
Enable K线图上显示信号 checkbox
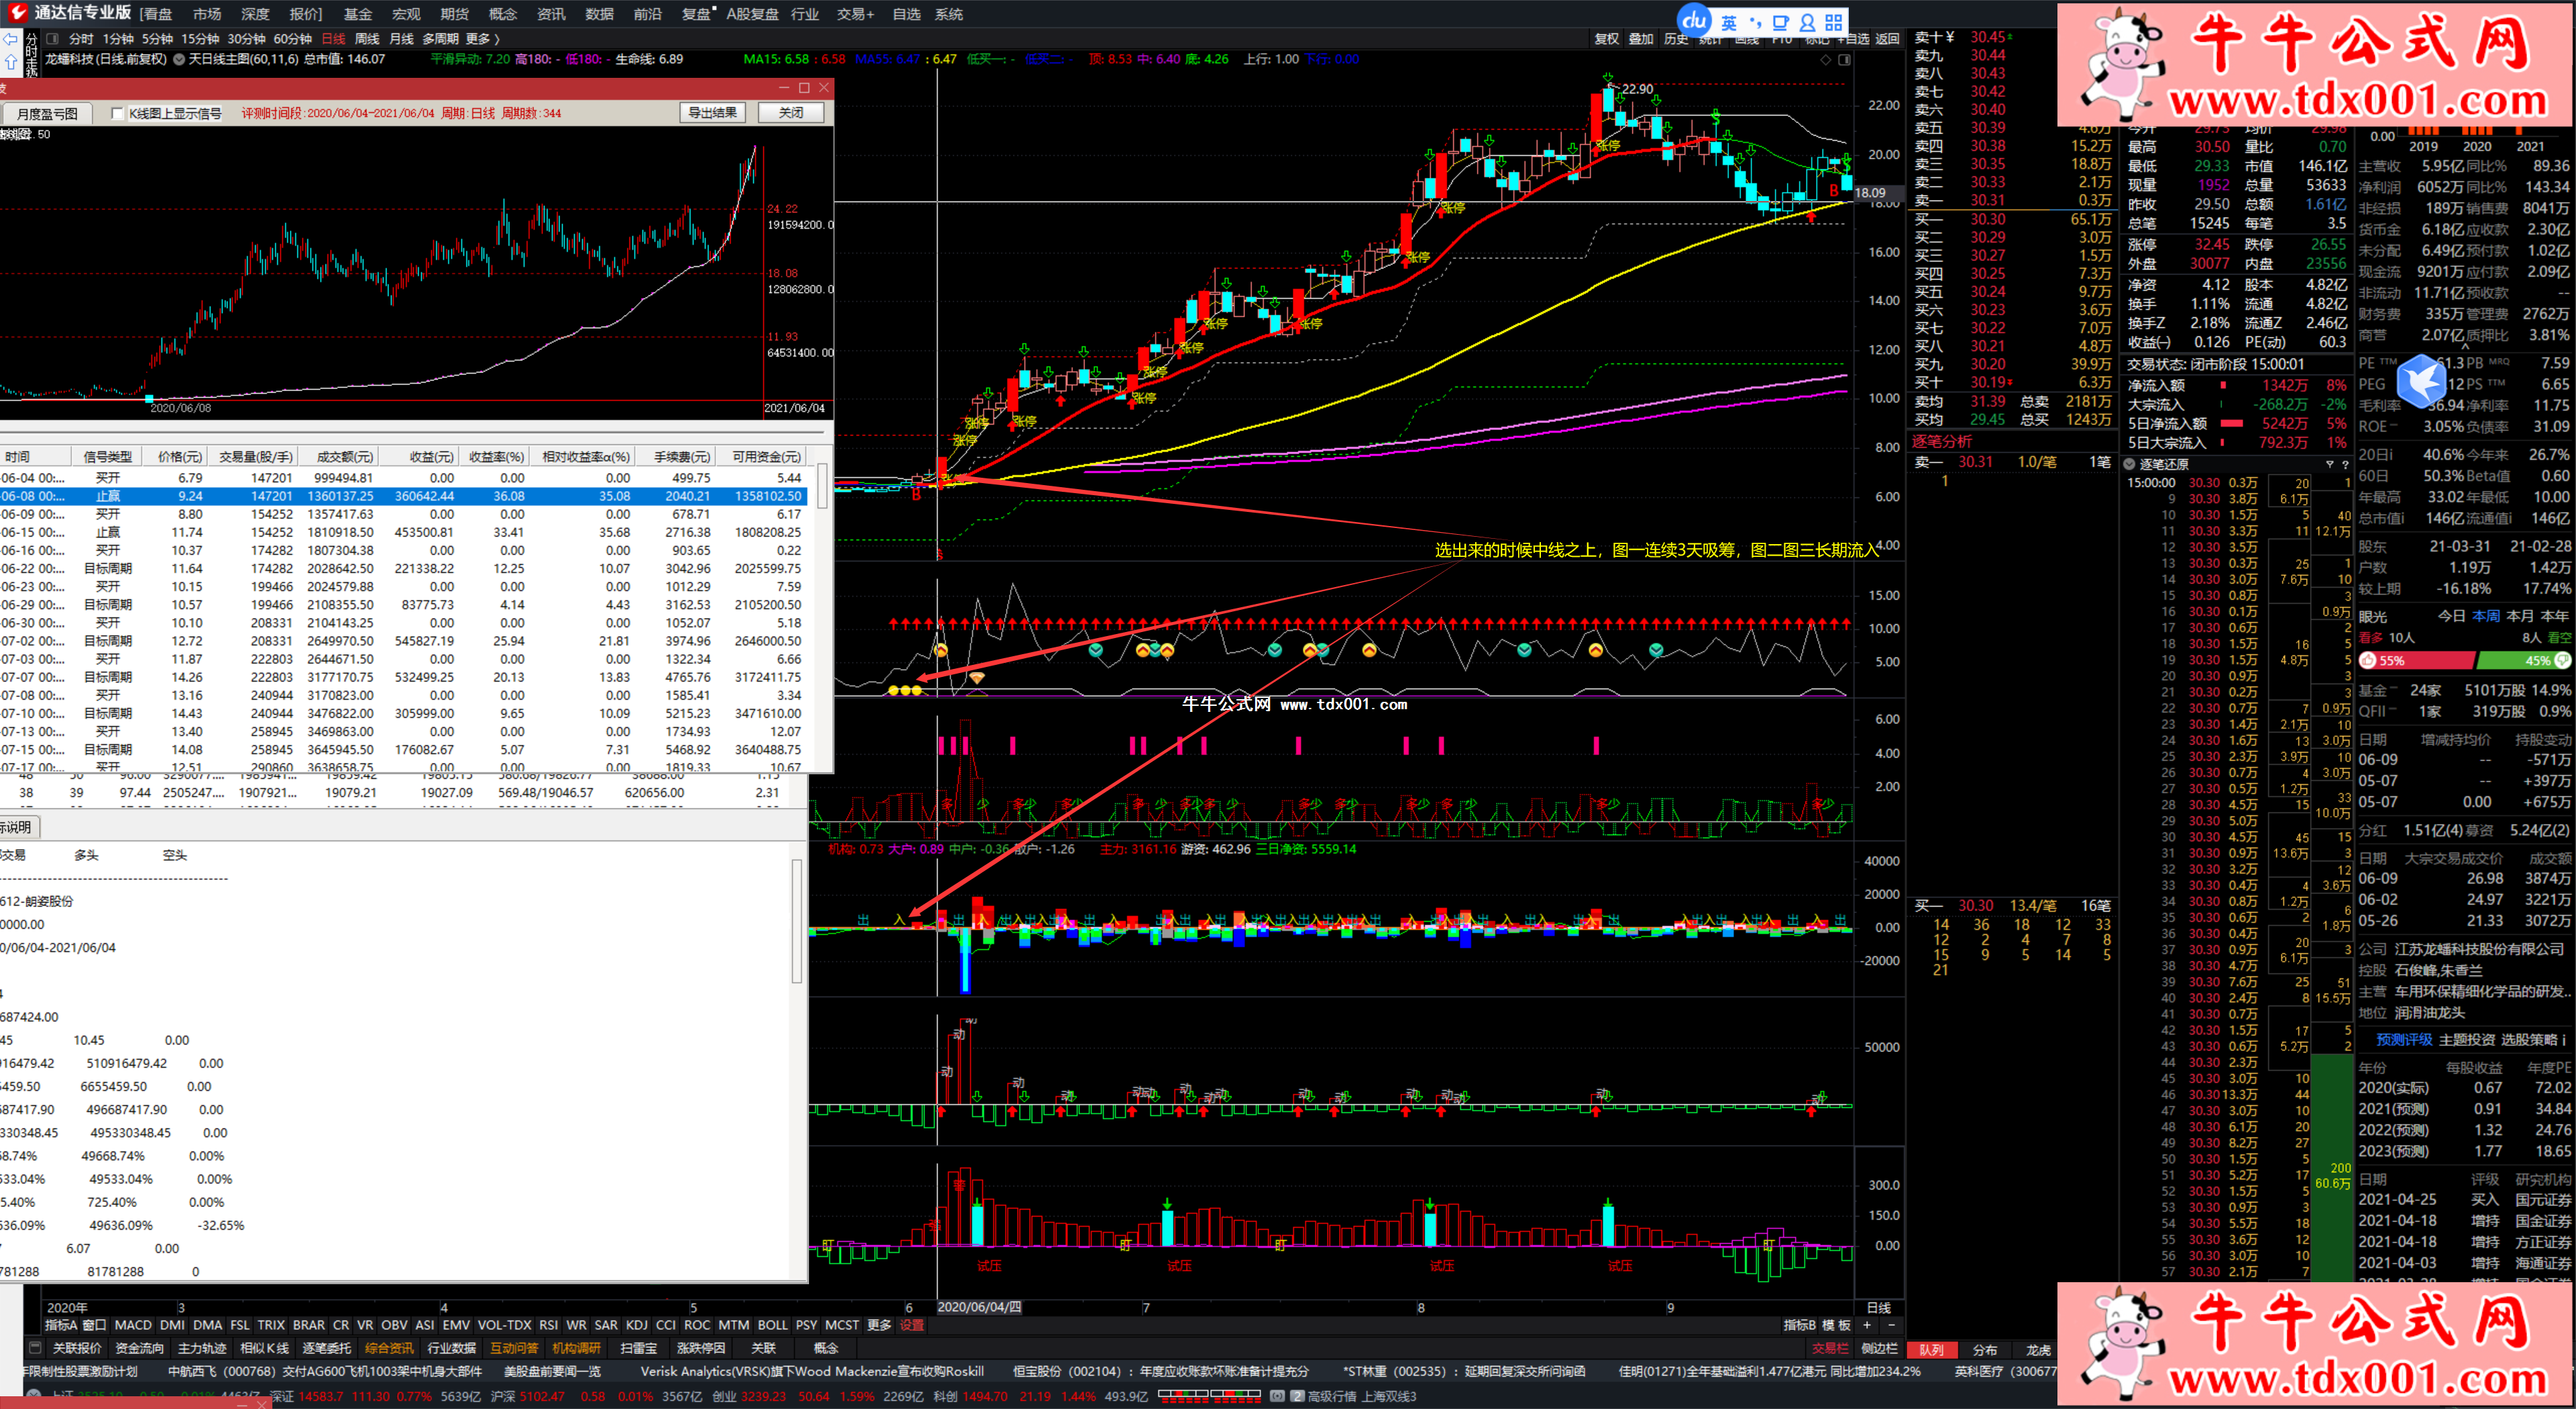[x=117, y=114]
